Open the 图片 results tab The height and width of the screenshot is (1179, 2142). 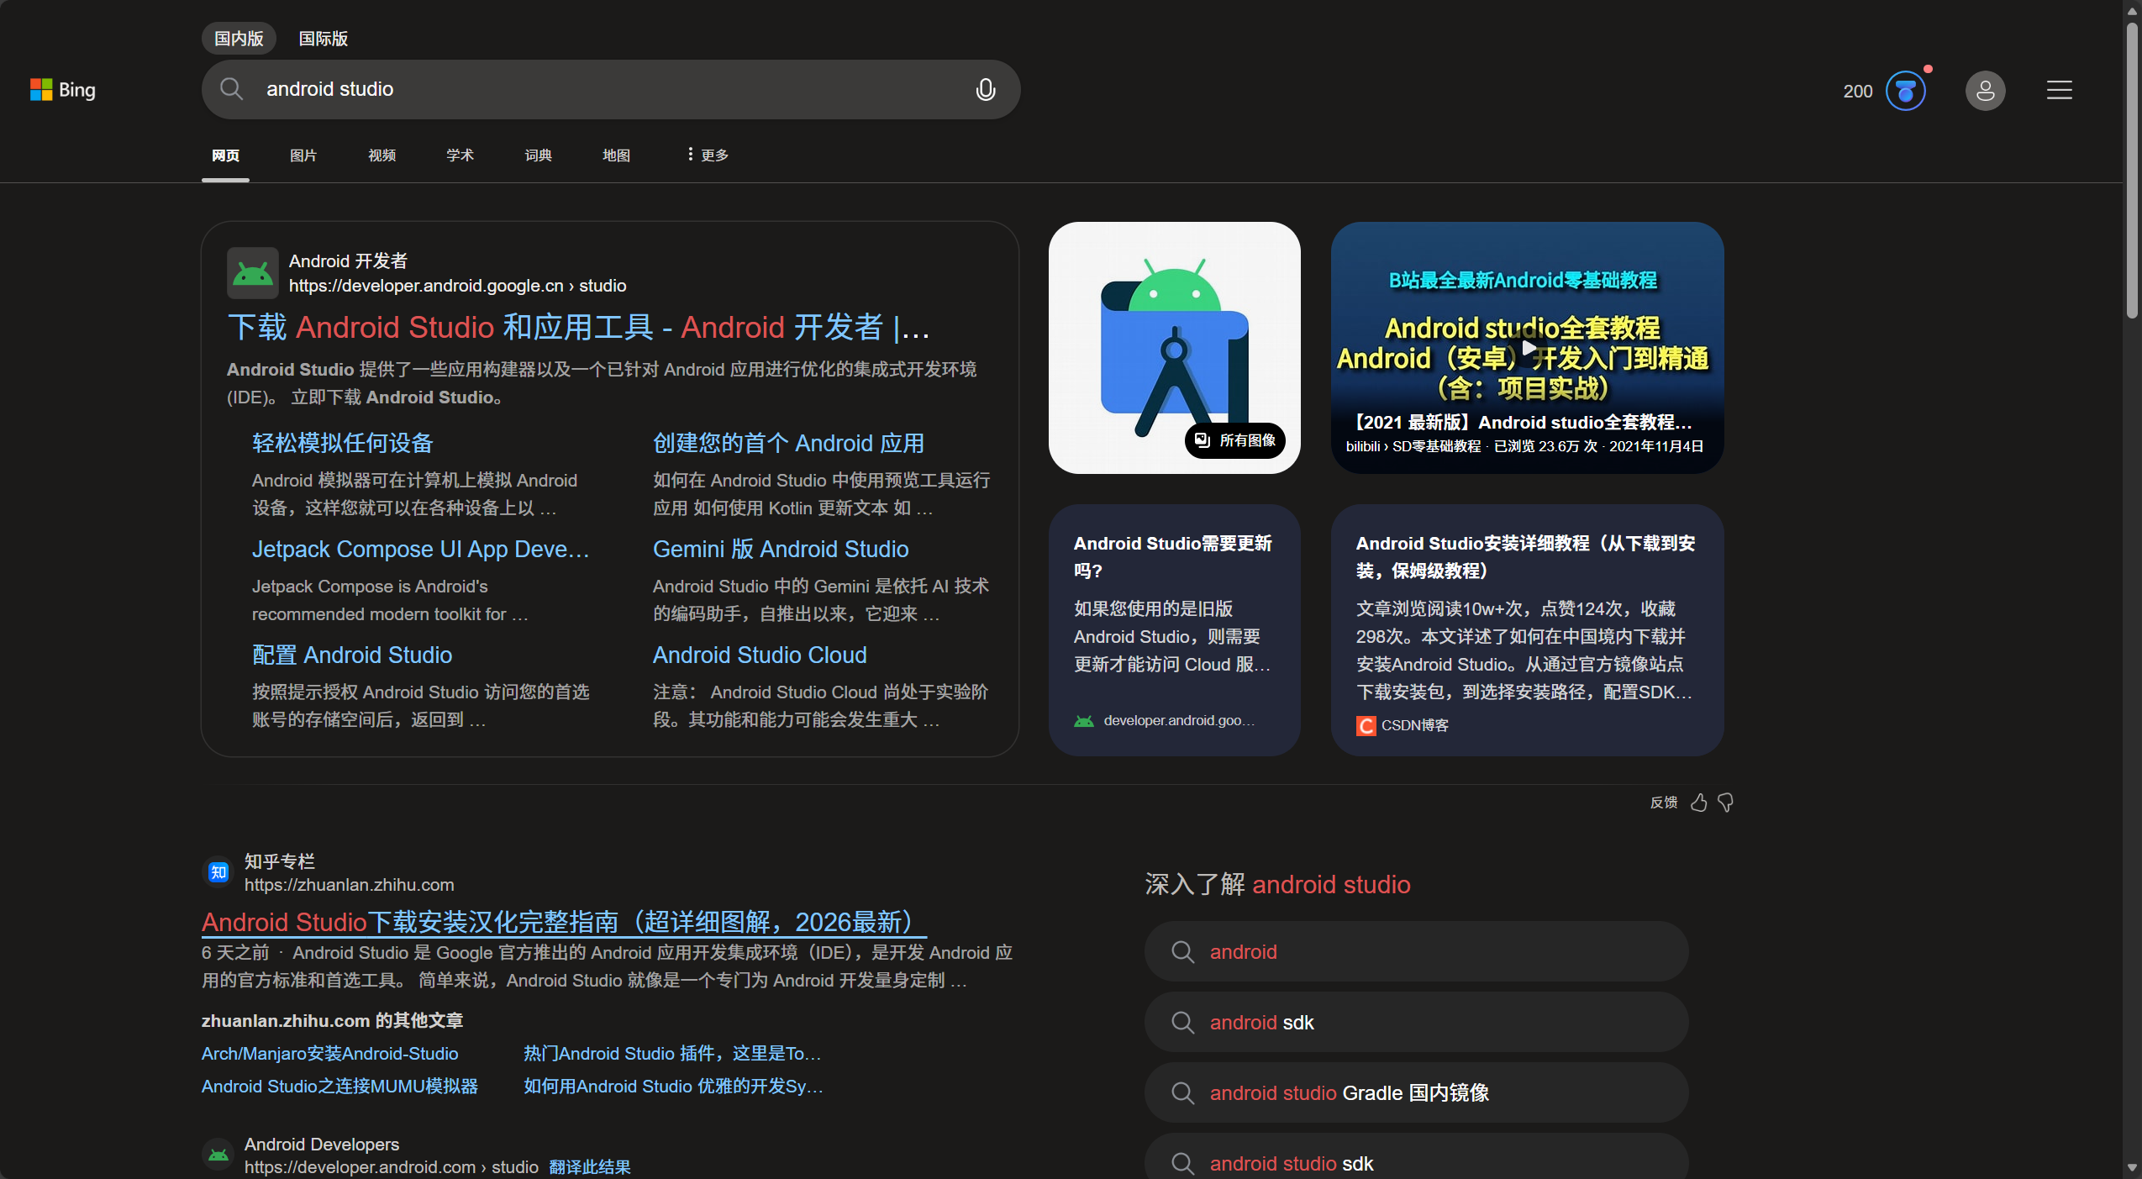(x=303, y=155)
